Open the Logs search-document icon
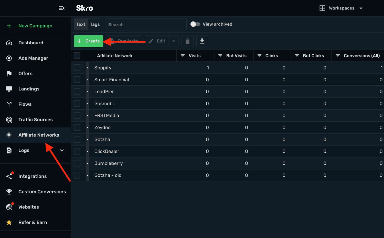384x238 pixels. pos(9,150)
